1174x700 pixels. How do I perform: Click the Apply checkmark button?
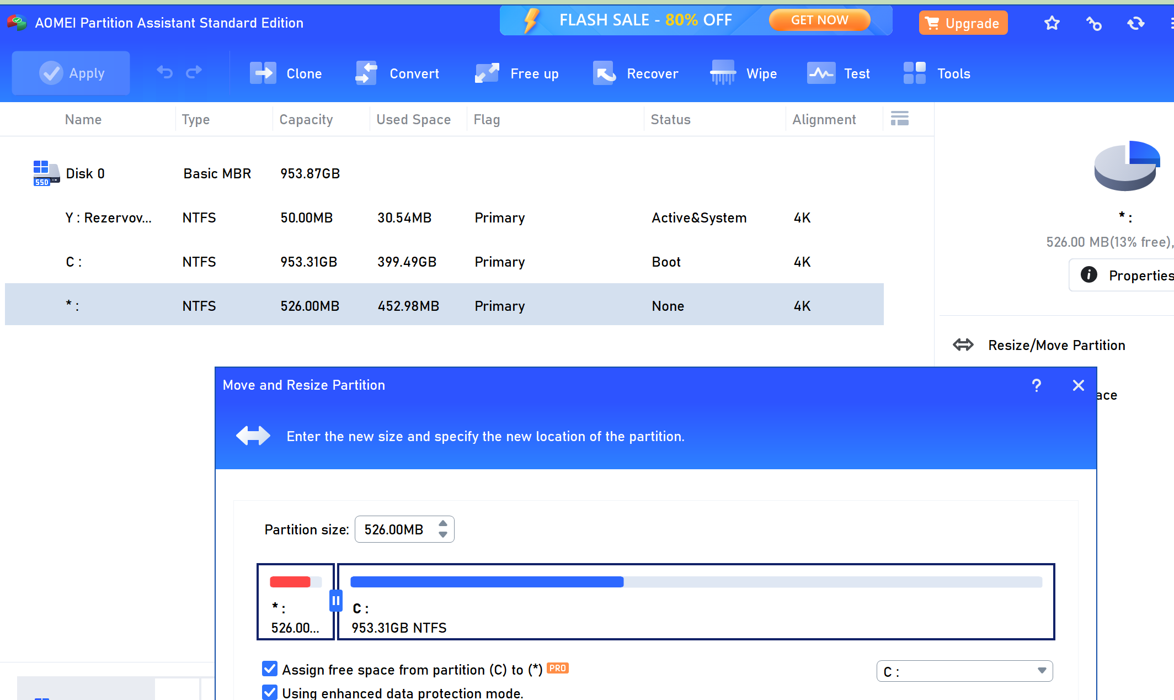coord(71,73)
